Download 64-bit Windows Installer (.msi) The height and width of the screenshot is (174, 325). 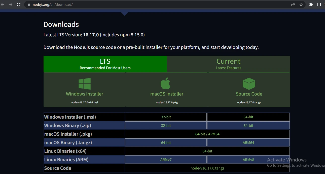(x=248, y=117)
